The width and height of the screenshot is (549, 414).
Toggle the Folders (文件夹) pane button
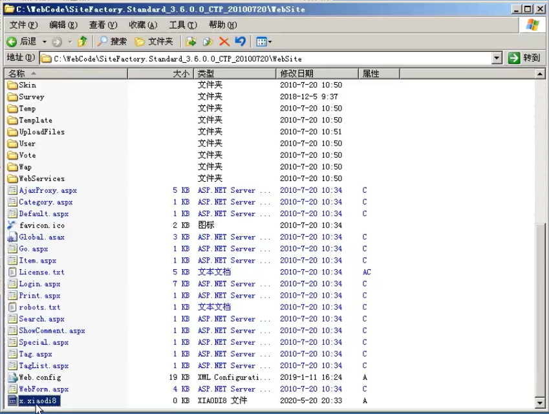[154, 41]
